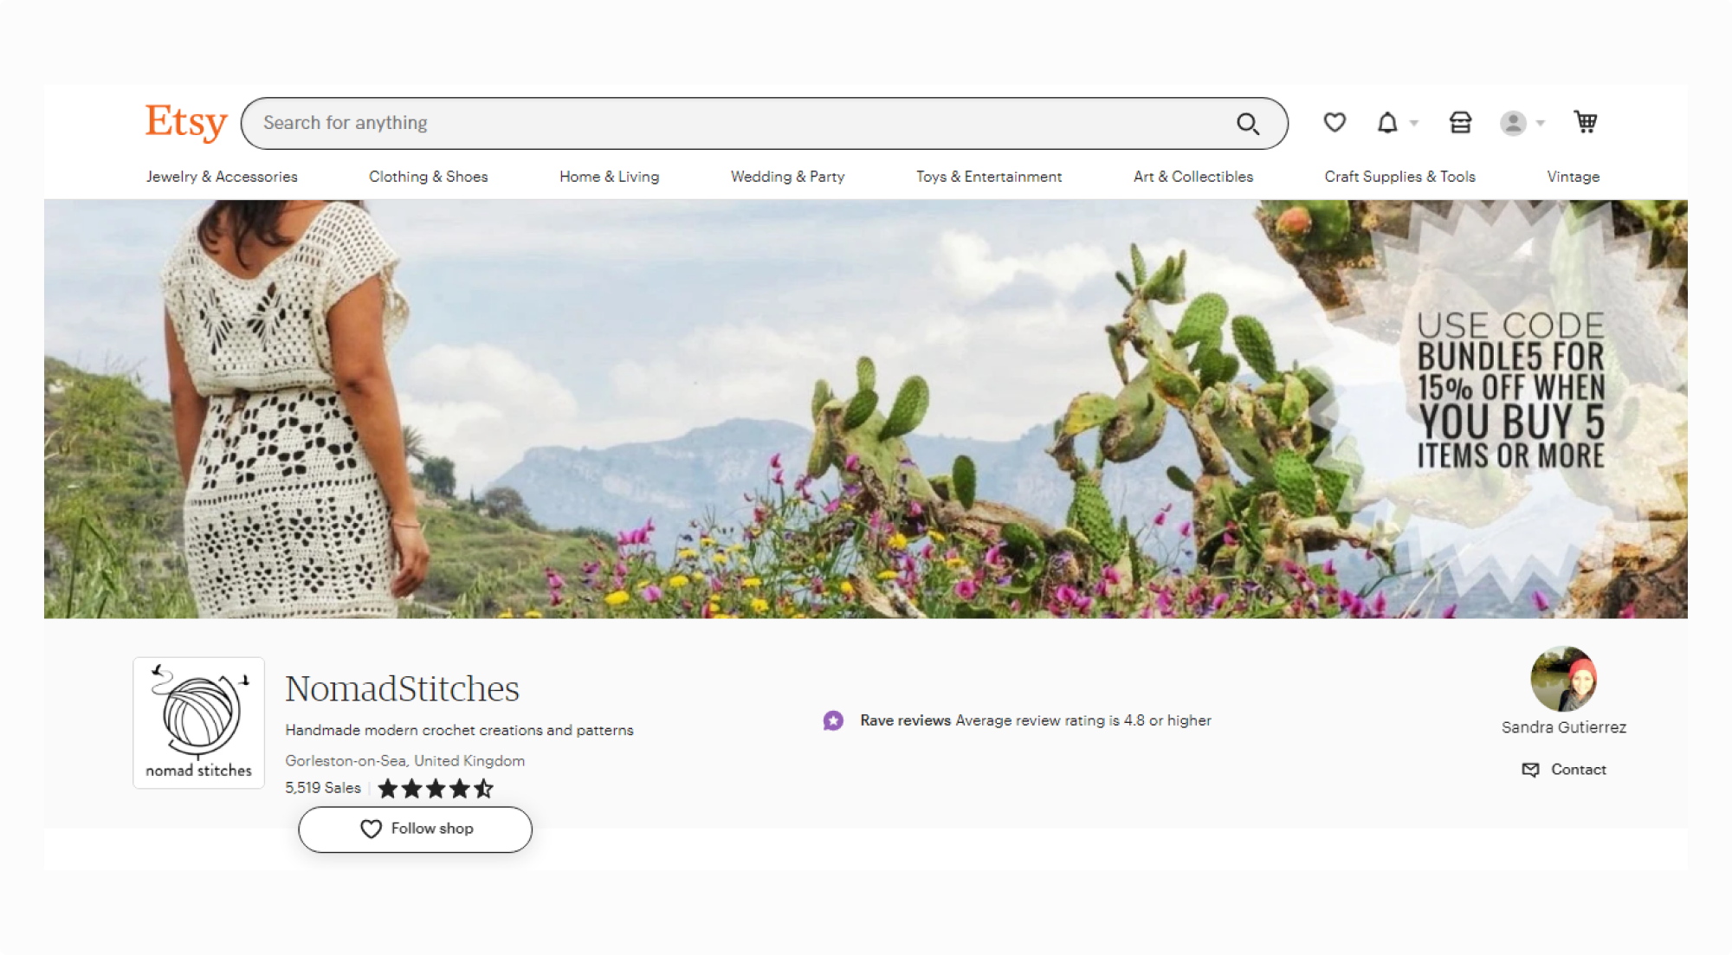Screen dimensions: 1732x955
Task: Click the Rave reviews text
Action: 905,720
